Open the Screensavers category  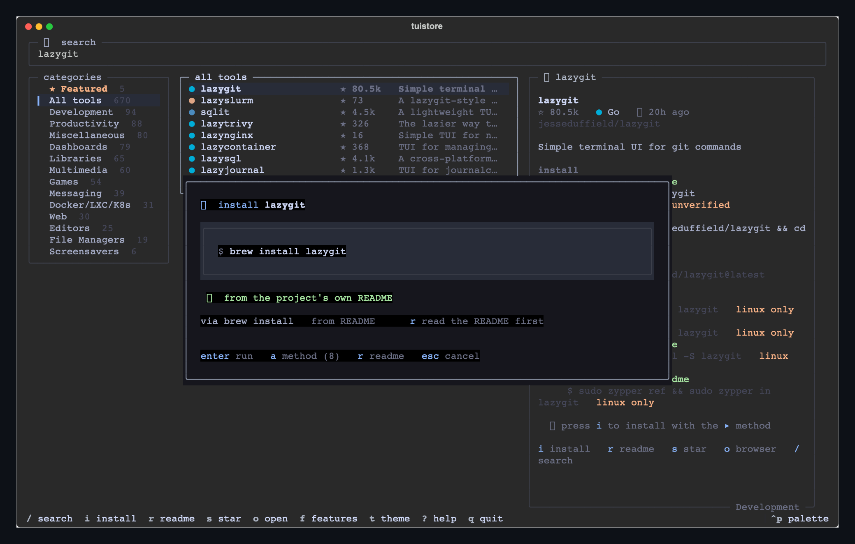[x=99, y=251]
